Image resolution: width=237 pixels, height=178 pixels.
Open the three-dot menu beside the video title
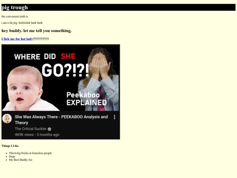click(x=115, y=117)
